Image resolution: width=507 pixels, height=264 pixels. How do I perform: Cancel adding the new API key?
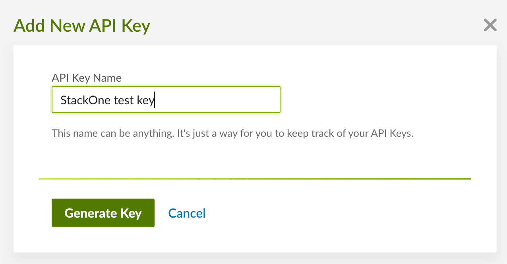(187, 213)
